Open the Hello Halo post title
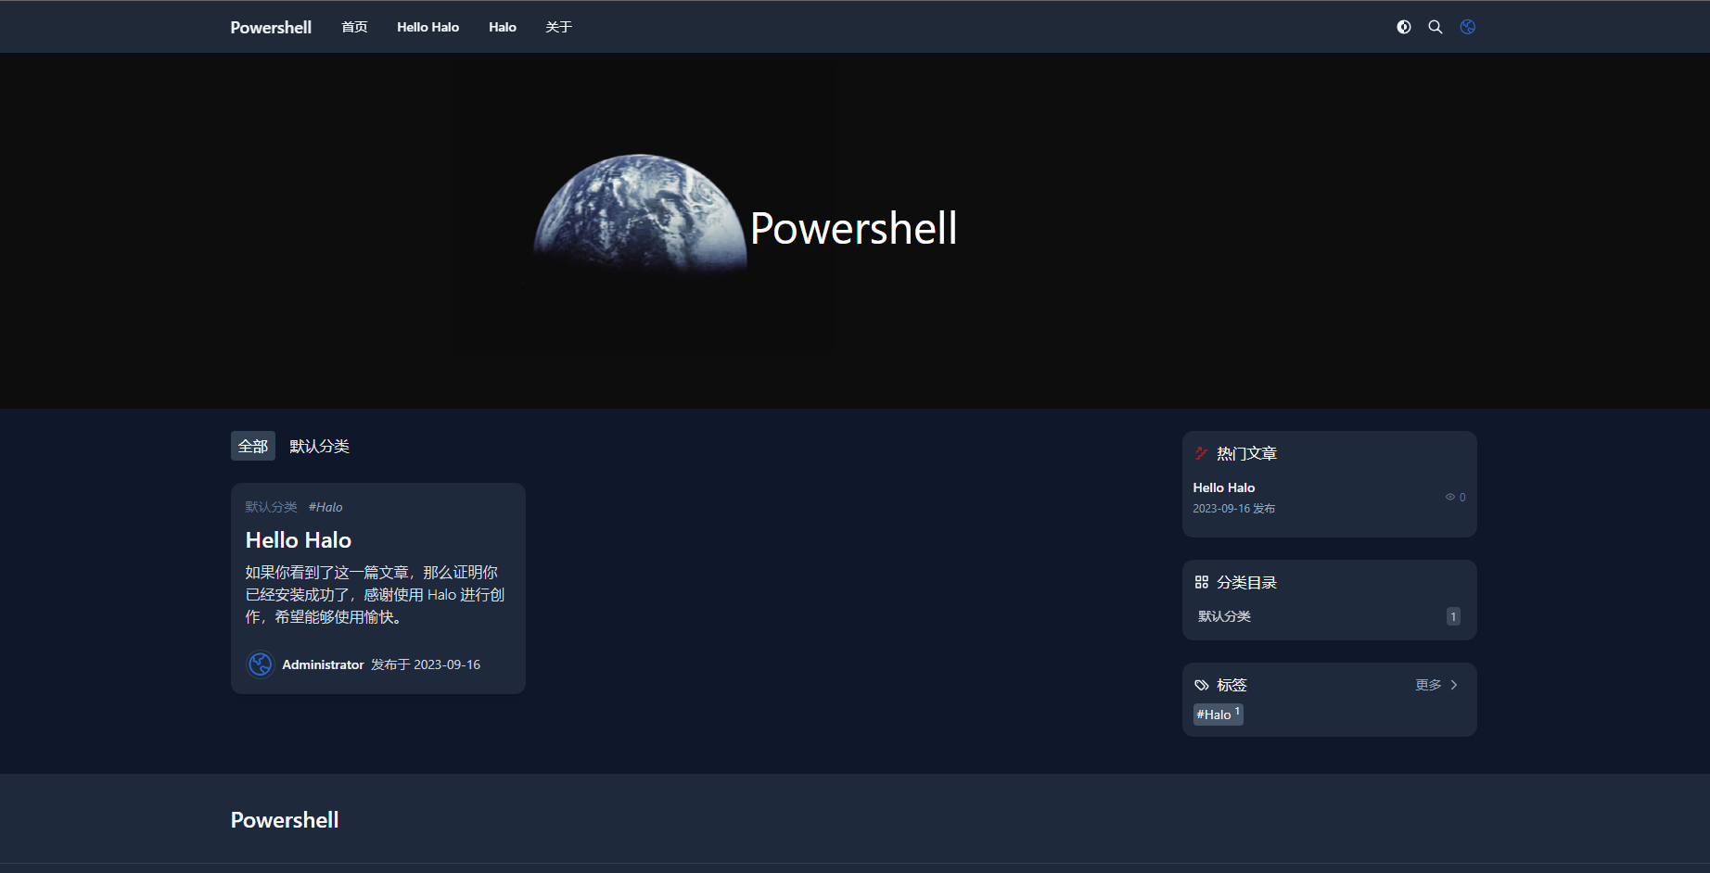Image resolution: width=1710 pixels, height=873 pixels. click(299, 540)
